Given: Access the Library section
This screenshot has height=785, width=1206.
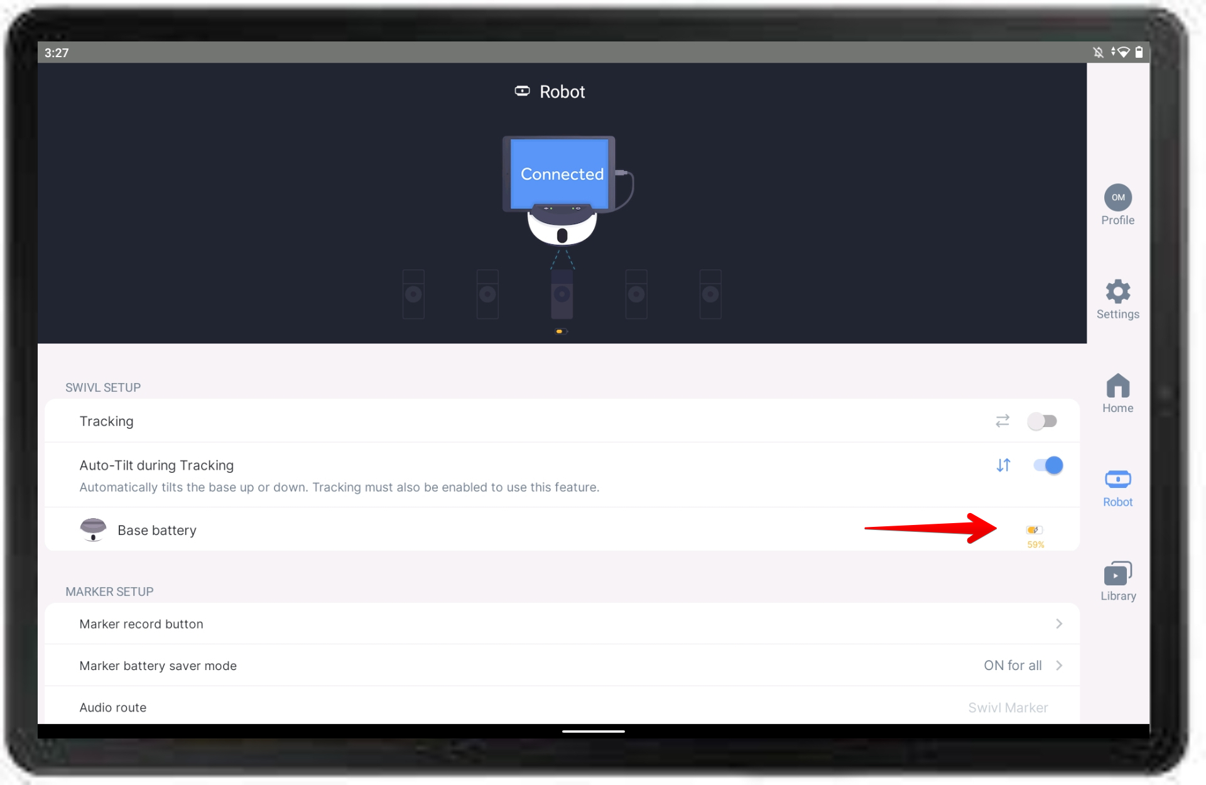Looking at the screenshot, I should (x=1117, y=580).
